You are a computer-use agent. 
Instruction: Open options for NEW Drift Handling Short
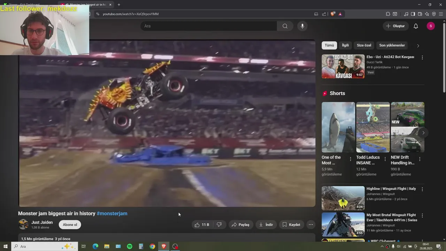click(420, 159)
